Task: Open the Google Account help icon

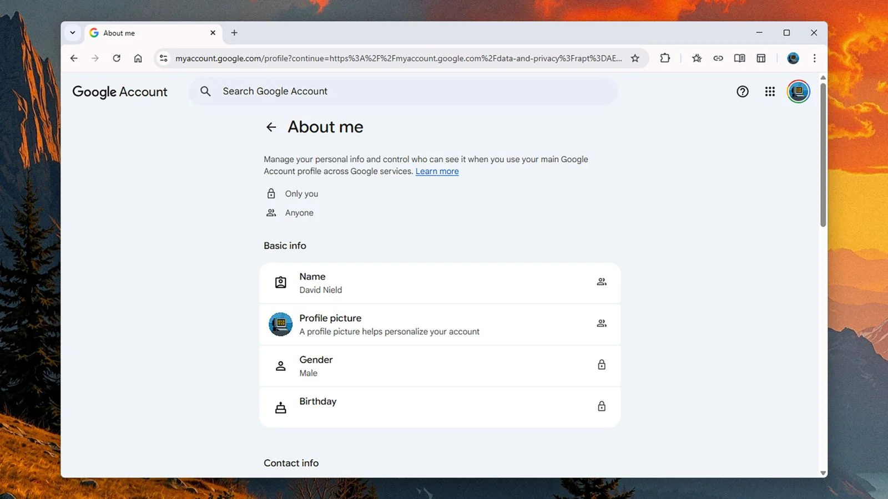Action: [743, 91]
